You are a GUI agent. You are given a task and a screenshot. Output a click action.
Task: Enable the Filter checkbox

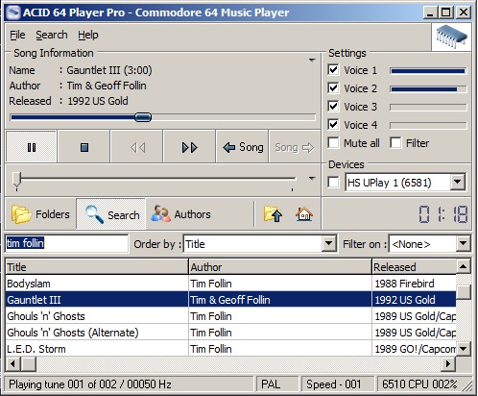pos(395,142)
